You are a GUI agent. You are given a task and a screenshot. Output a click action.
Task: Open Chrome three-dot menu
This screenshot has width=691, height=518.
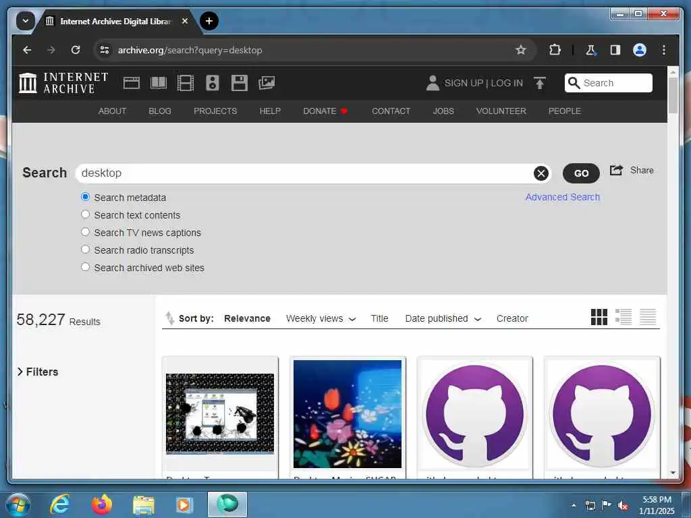[x=664, y=50]
